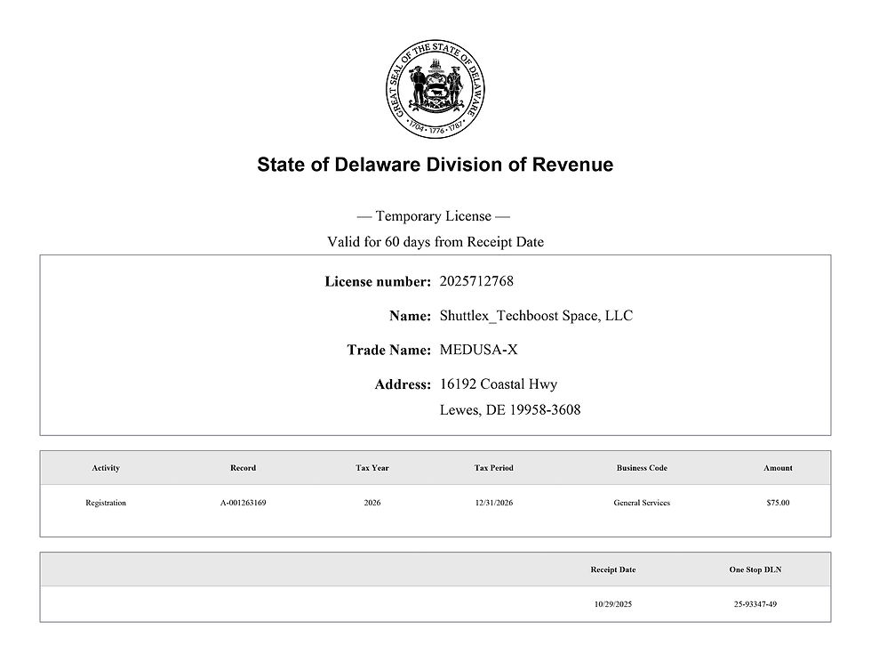Click the 'Activity' column header
The width and height of the screenshot is (871, 662).
coord(106,468)
